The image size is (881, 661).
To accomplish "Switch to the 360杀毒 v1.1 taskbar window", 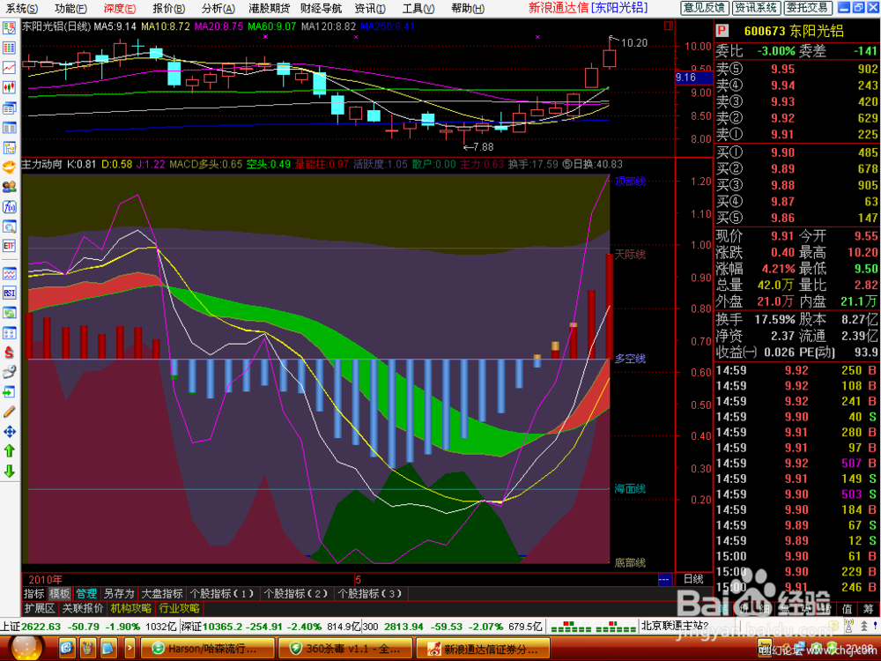I will (x=345, y=649).
